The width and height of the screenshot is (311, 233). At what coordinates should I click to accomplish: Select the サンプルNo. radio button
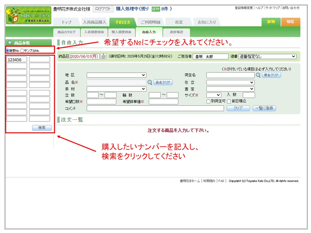[22, 50]
